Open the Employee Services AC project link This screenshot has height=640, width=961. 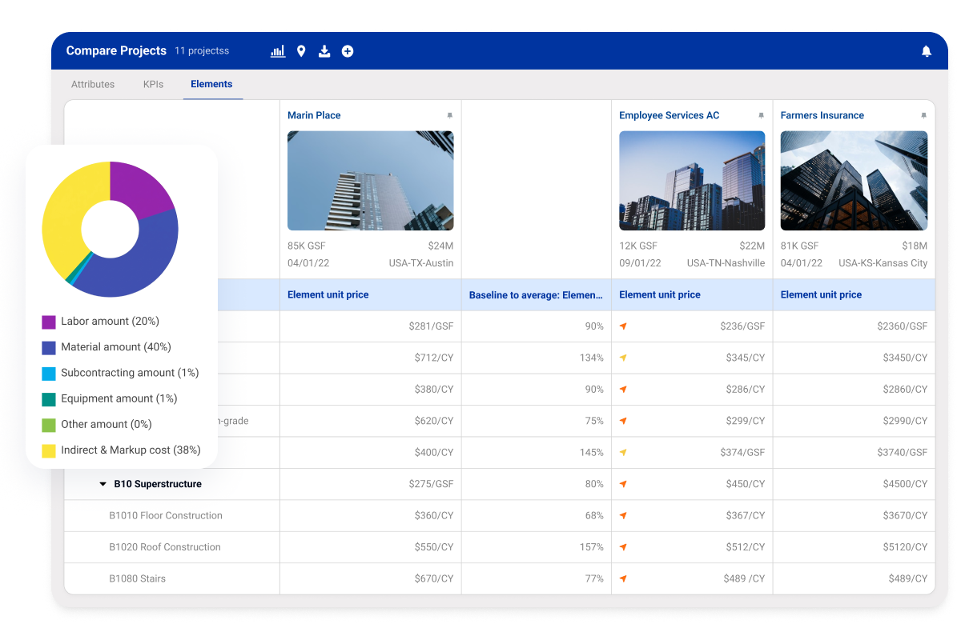669,115
